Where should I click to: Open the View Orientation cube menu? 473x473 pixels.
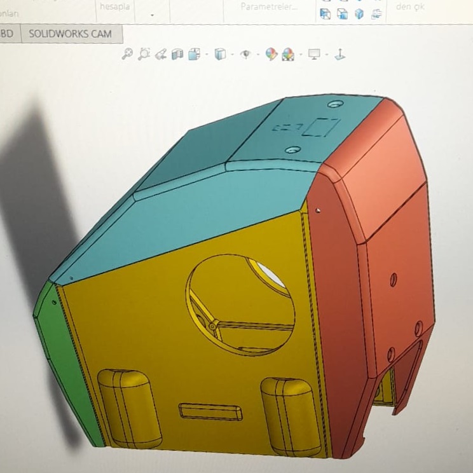195,54
